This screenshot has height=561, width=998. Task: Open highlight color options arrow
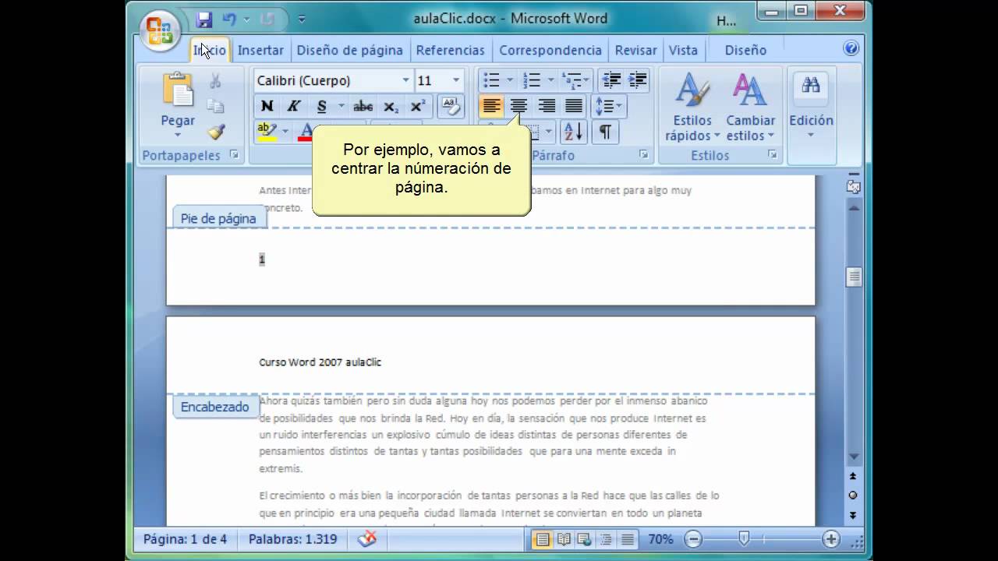point(285,131)
